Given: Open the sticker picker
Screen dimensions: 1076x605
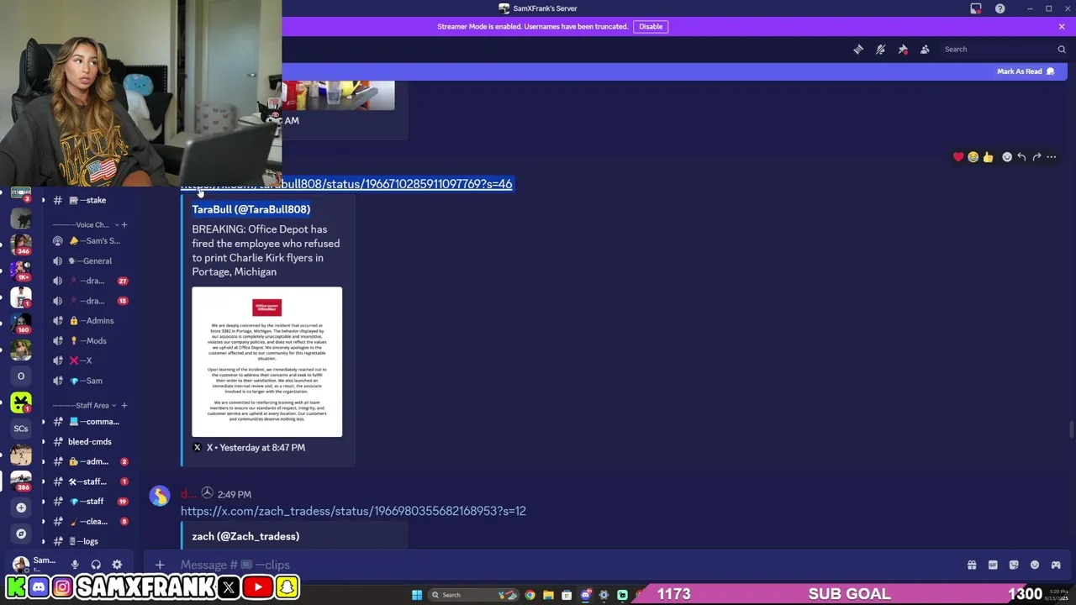Looking at the screenshot, I should [x=1014, y=565].
